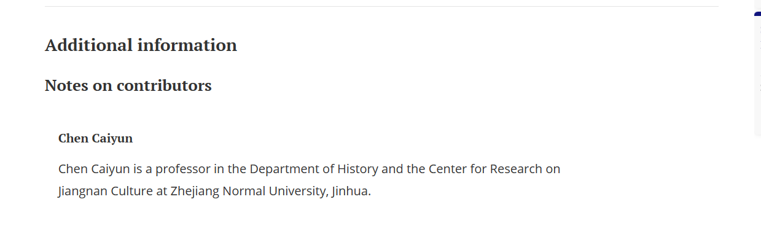761x245 pixels.
Task: Click 'Center for Research' text
Action: point(477,168)
